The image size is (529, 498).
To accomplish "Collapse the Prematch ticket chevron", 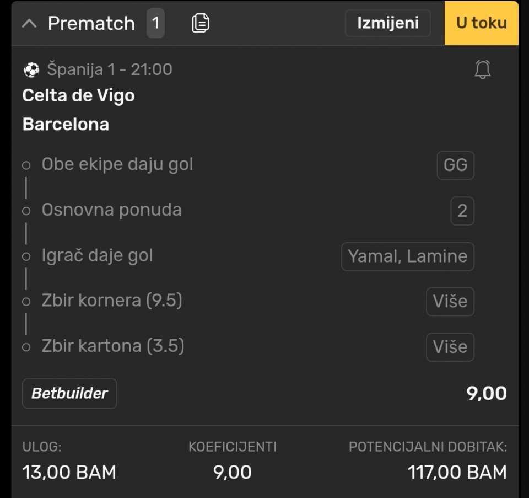I will click(x=29, y=24).
